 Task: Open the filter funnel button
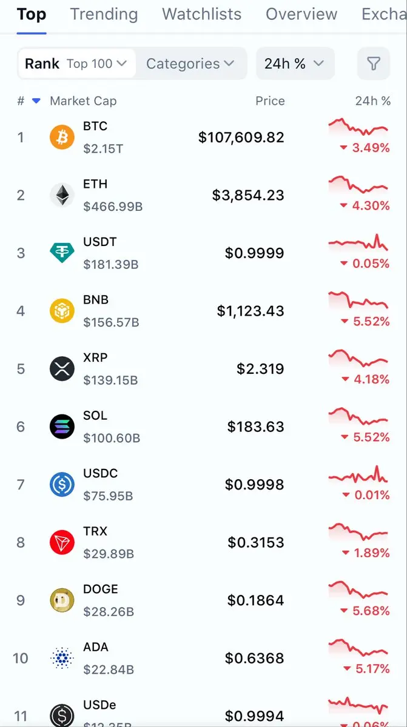[x=374, y=64]
